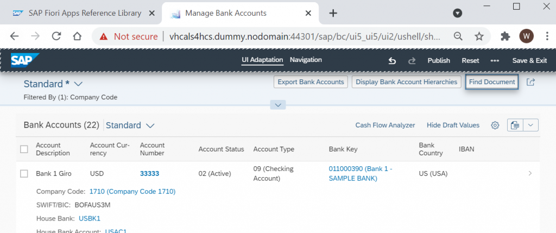Image resolution: width=556 pixels, height=233 pixels.
Task: Open Bank 1 Giro row details arrow
Action: (530, 173)
